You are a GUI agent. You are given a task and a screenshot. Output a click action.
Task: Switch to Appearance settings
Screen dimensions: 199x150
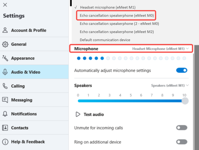pyautogui.click(x=34, y=58)
